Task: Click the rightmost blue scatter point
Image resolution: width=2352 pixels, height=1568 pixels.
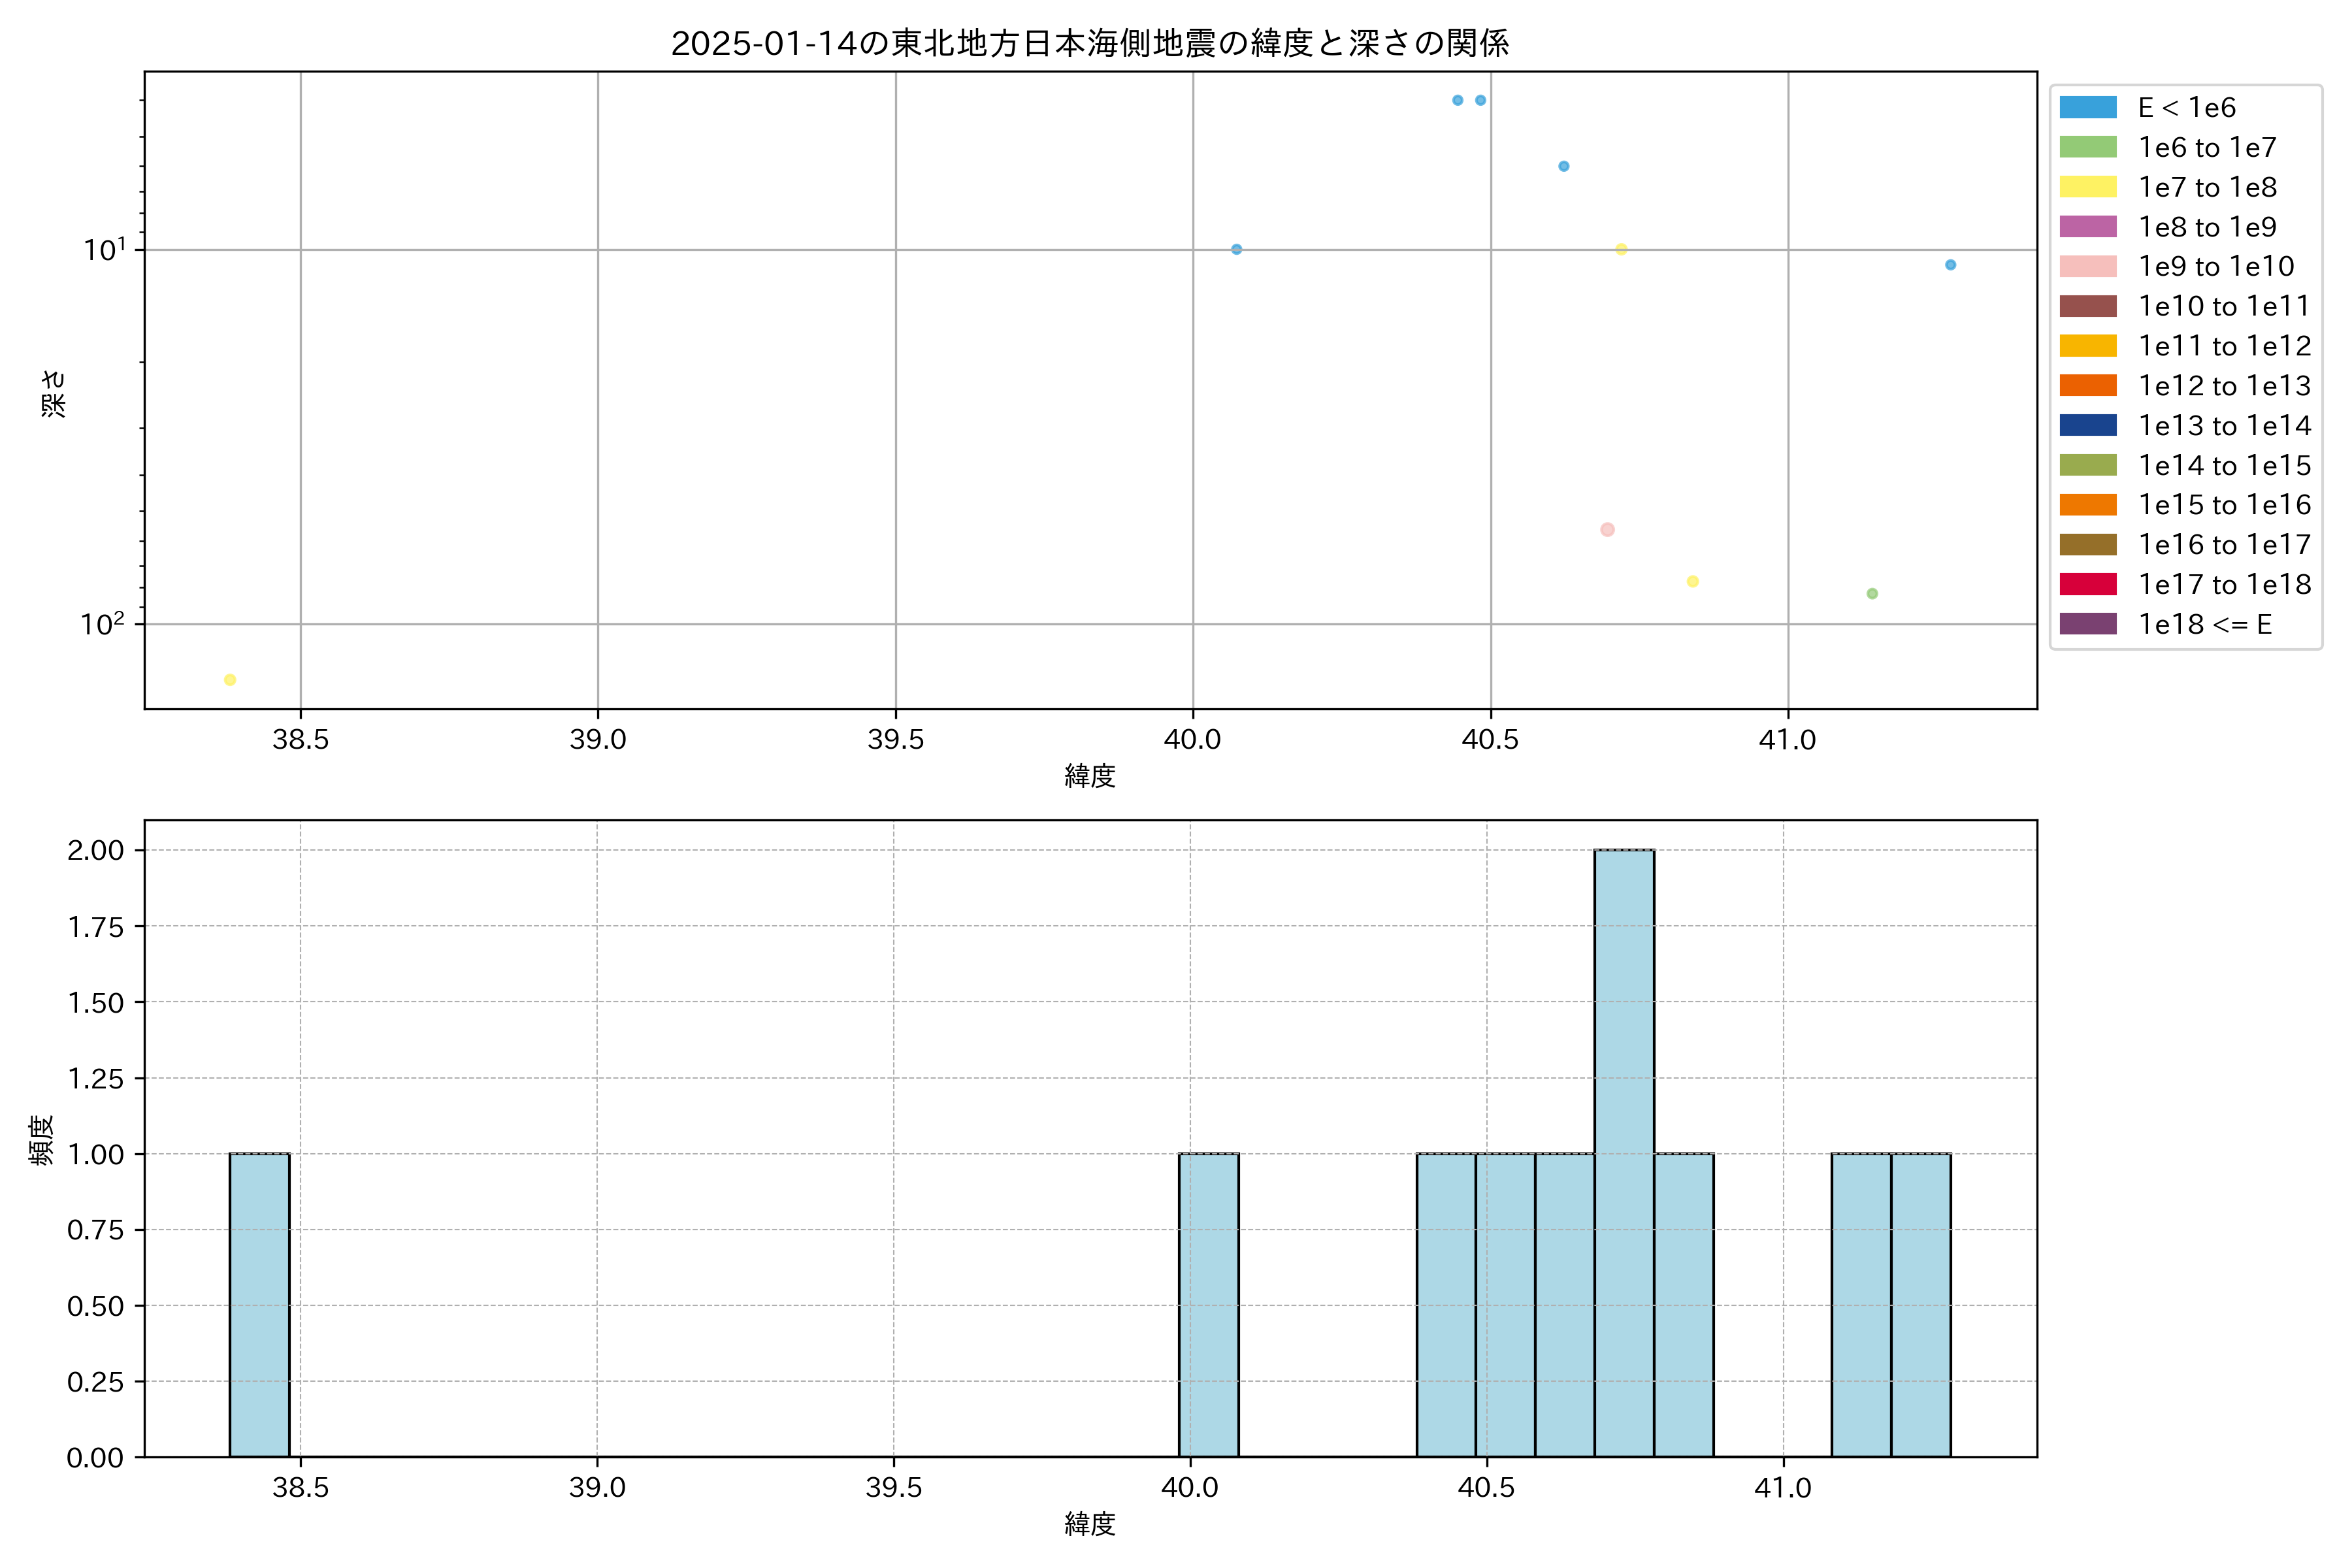Action: (x=1950, y=265)
